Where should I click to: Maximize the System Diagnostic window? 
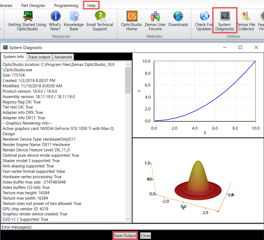[x=240, y=47]
